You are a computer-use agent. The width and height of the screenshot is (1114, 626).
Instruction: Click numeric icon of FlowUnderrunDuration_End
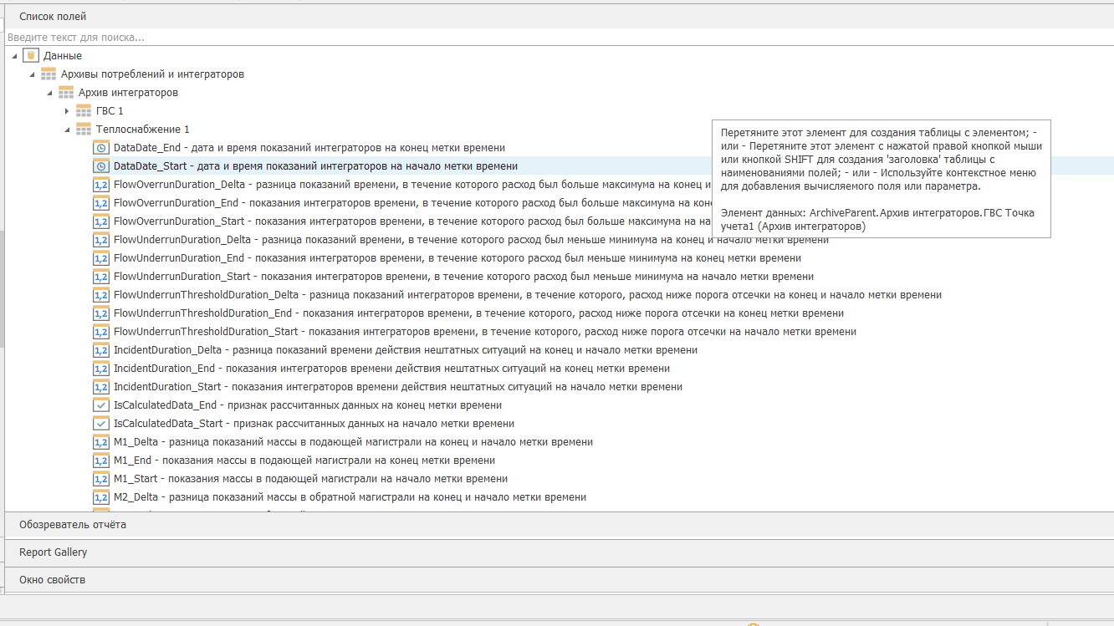tap(101, 257)
